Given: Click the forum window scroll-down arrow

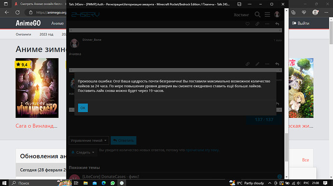Looking at the screenshot, I should [x=286, y=177].
